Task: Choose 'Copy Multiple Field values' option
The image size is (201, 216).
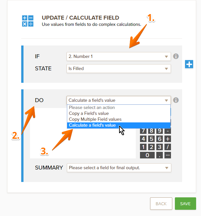Action: [x=95, y=119]
